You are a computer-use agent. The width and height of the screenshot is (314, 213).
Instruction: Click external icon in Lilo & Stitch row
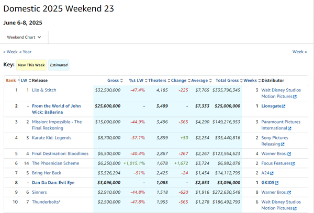tap(295, 97)
